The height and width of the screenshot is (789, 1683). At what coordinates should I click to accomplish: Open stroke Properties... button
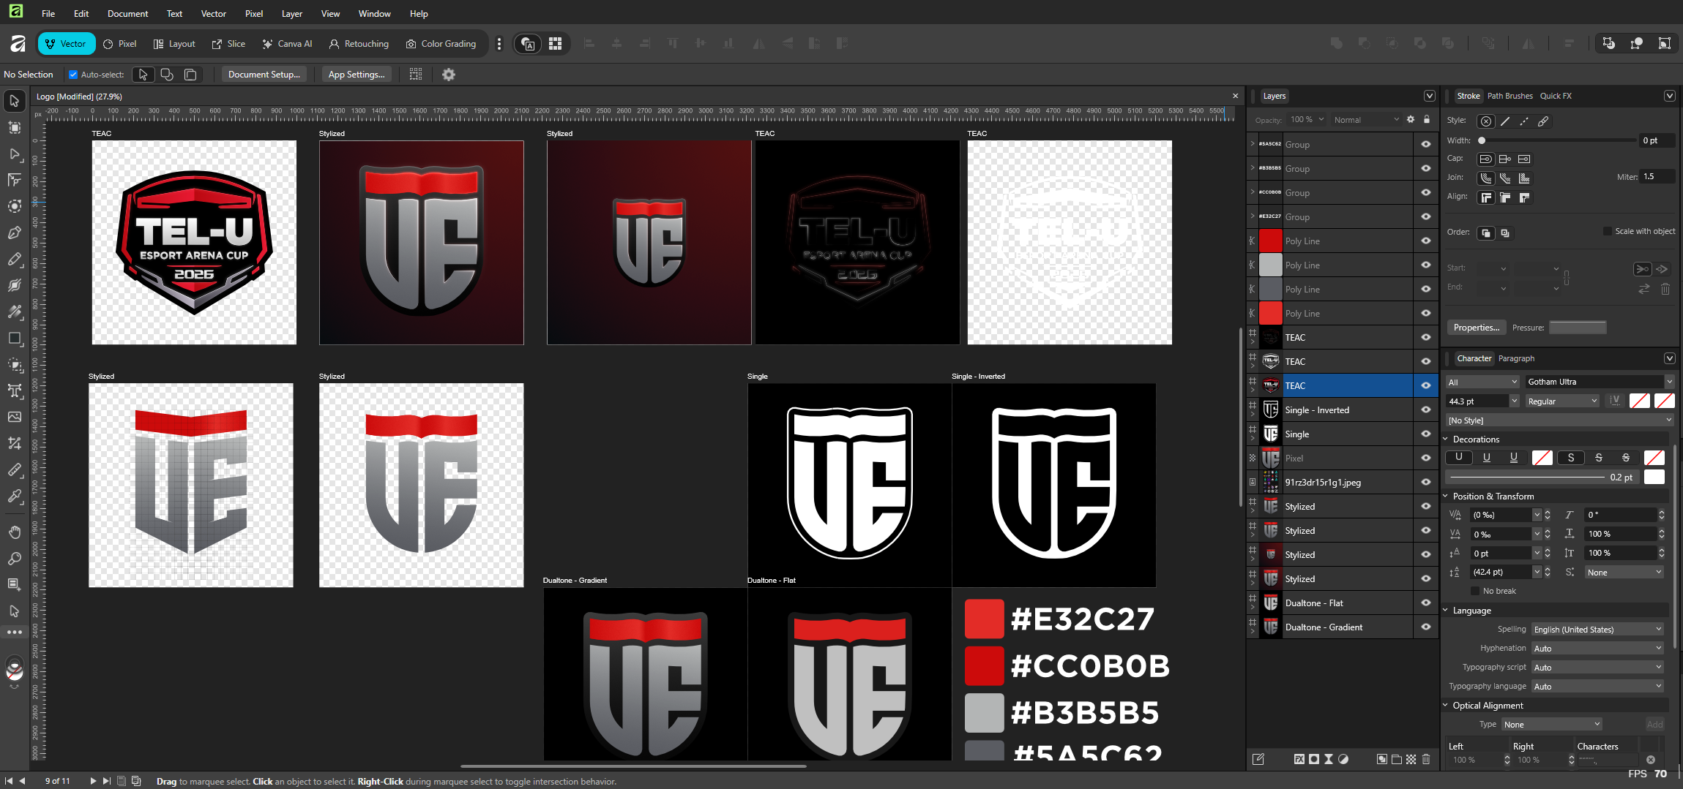(1477, 328)
